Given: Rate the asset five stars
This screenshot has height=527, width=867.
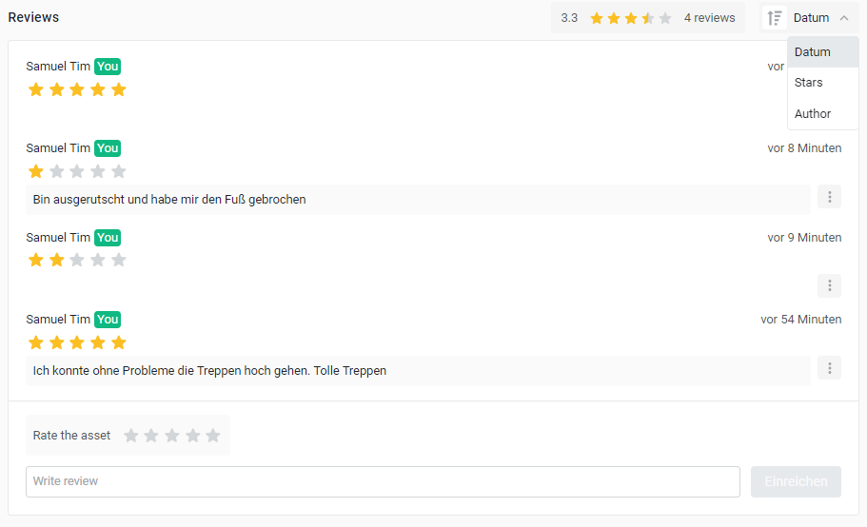Looking at the screenshot, I should pos(213,436).
